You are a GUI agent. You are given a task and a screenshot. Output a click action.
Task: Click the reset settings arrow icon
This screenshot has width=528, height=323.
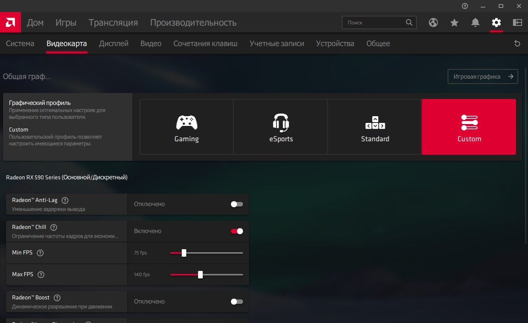517,43
